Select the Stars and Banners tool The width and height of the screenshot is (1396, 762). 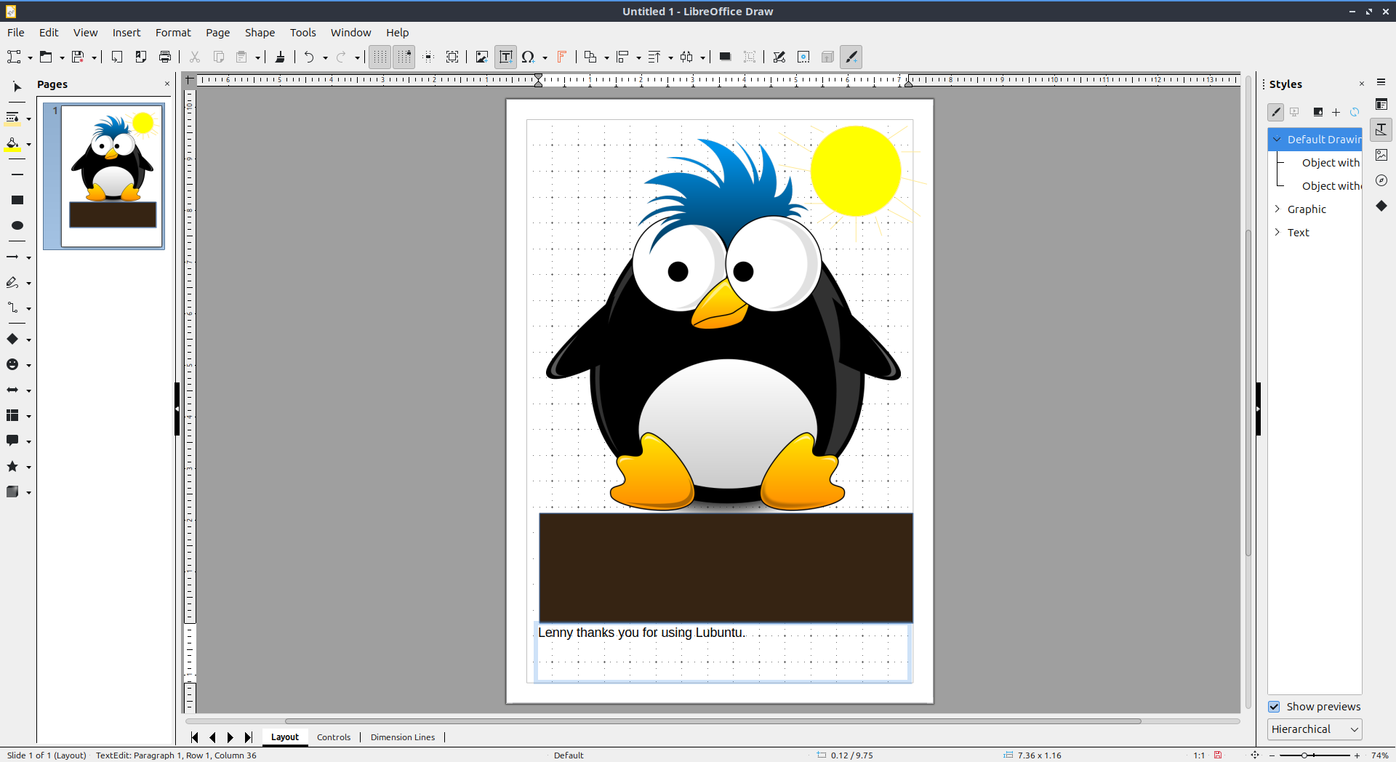(x=12, y=467)
